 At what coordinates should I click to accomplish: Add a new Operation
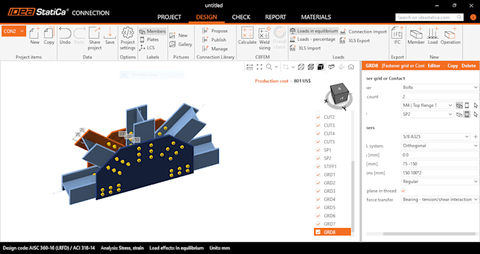point(450,36)
